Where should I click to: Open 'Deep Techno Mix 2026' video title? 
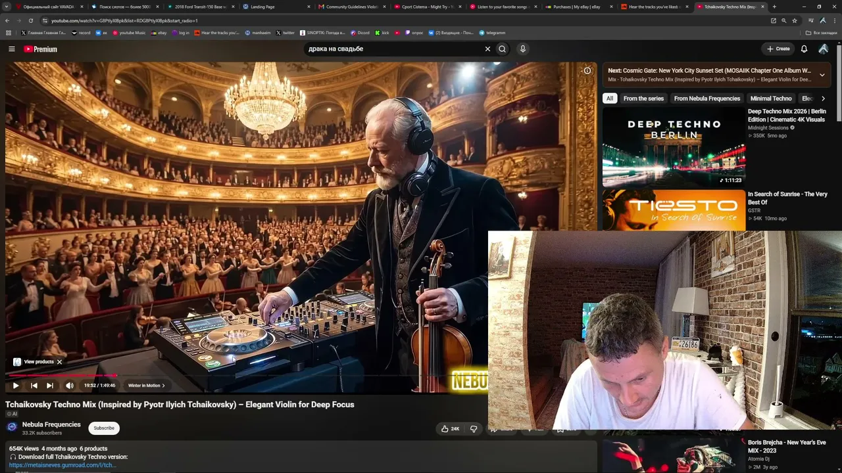tap(787, 116)
